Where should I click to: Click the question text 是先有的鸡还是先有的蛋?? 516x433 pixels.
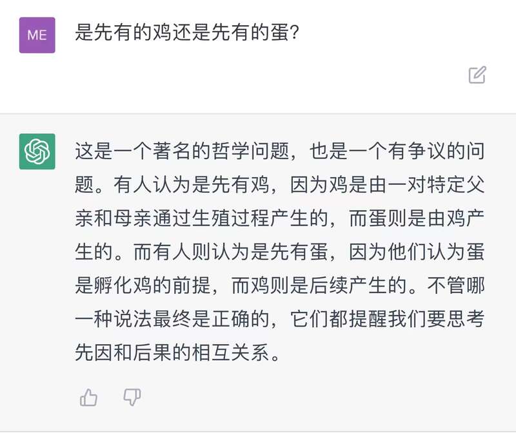187,33
